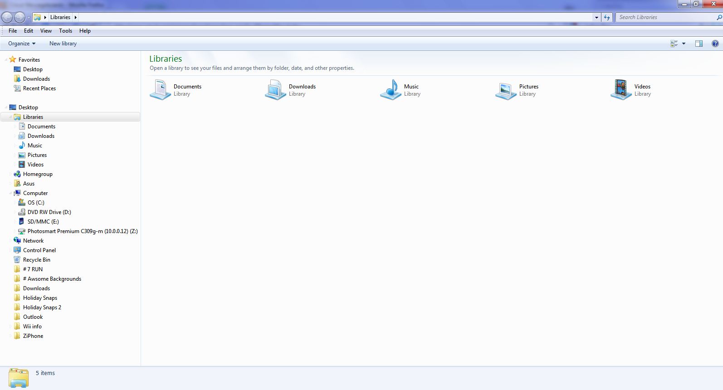
Task: Click the arrow after Libraries in breadcrumb
Action: [x=75, y=17]
